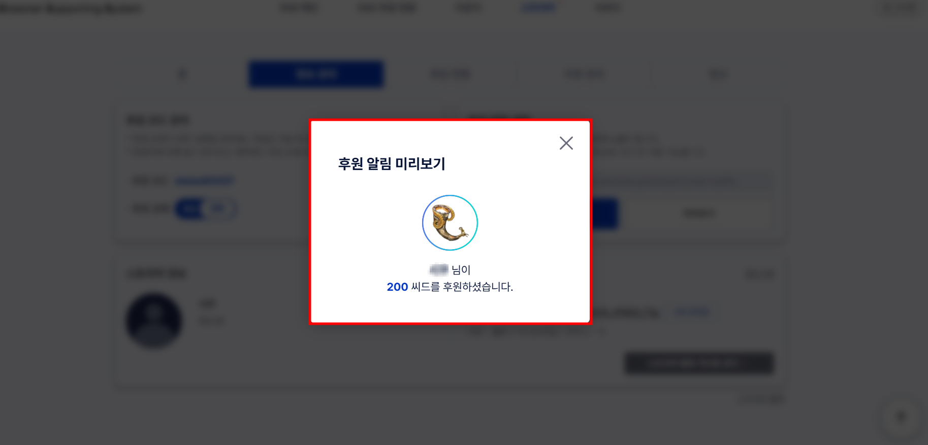The width and height of the screenshot is (928, 445).
Task: Click the small blurred blue tag near the file name
Action: pos(692,312)
